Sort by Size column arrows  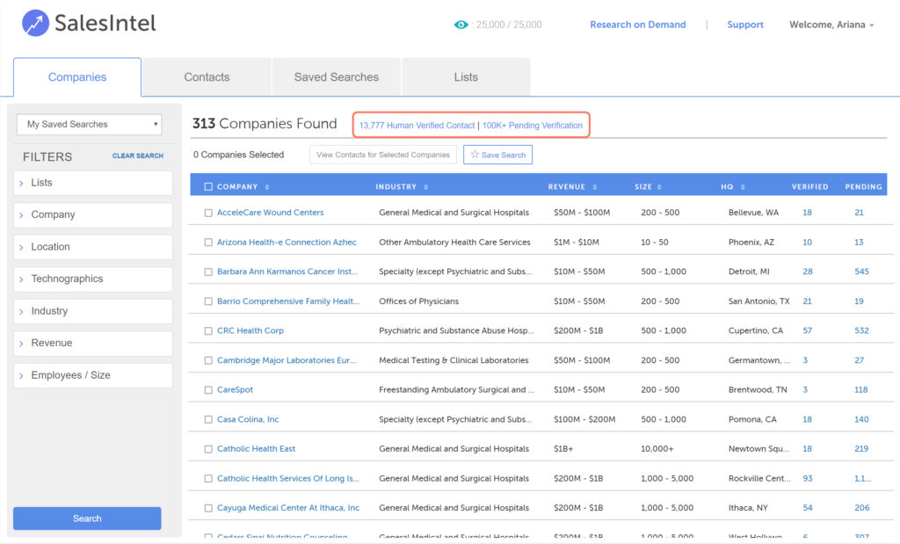tap(659, 187)
